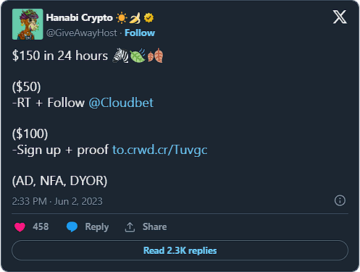Click the Reply text label

point(97,227)
